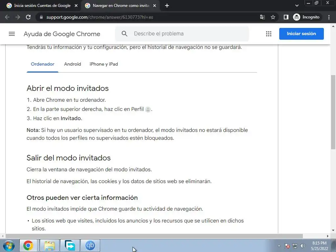Click 'Abre Chrome en tu ordenador' step

coord(70,100)
